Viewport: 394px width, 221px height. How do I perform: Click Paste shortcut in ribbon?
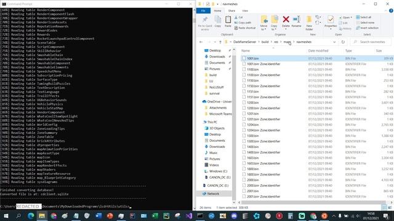[245, 28]
